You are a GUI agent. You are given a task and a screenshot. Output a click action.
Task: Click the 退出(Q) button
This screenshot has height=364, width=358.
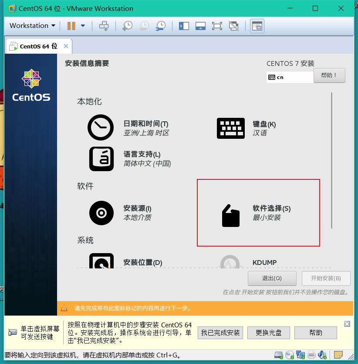272,278
